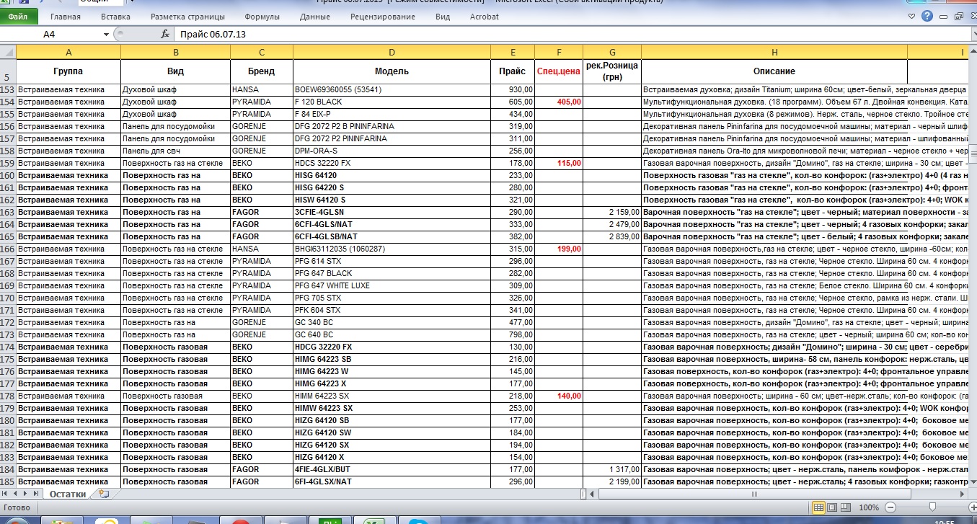The image size is (977, 524).
Task: Select the GC 640 BC model cell
Action: click(x=392, y=334)
